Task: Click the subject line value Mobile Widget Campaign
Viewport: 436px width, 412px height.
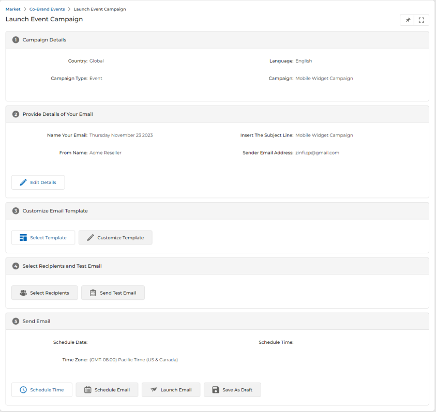Action: click(324, 135)
